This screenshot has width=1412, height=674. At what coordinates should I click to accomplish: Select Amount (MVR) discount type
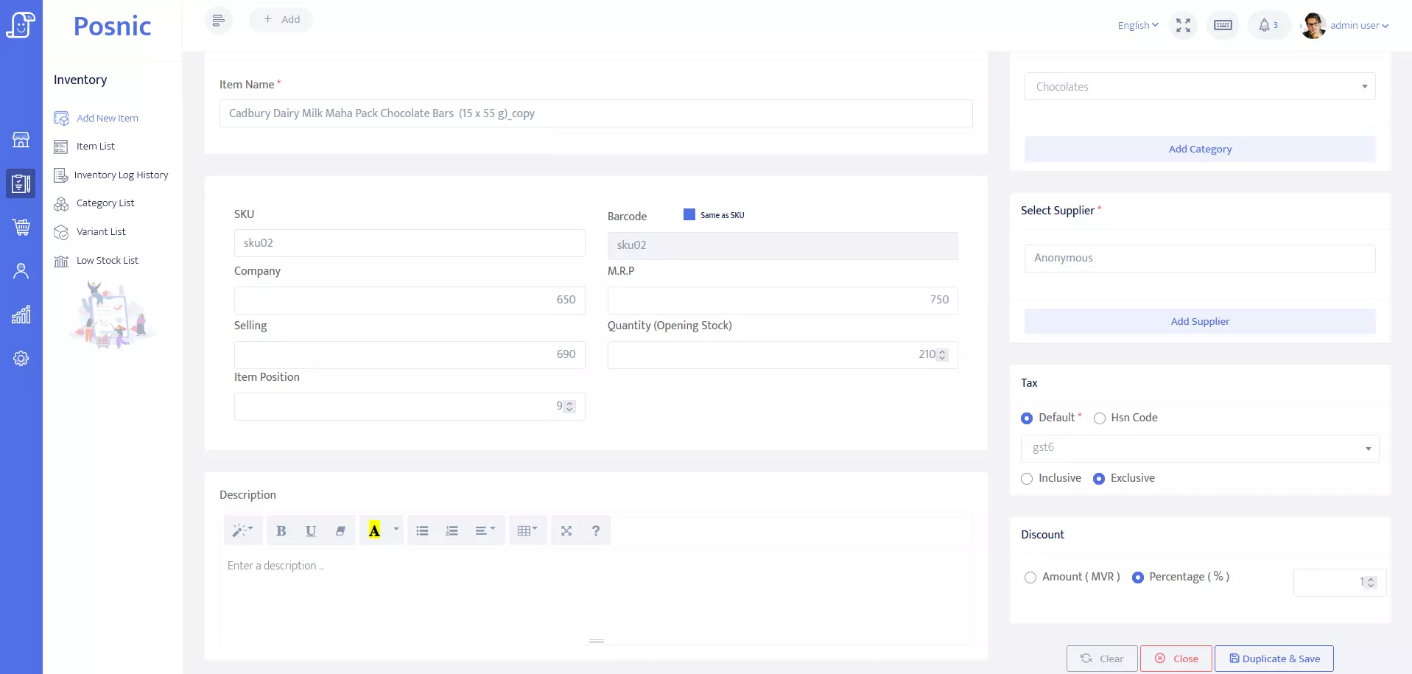click(1030, 578)
